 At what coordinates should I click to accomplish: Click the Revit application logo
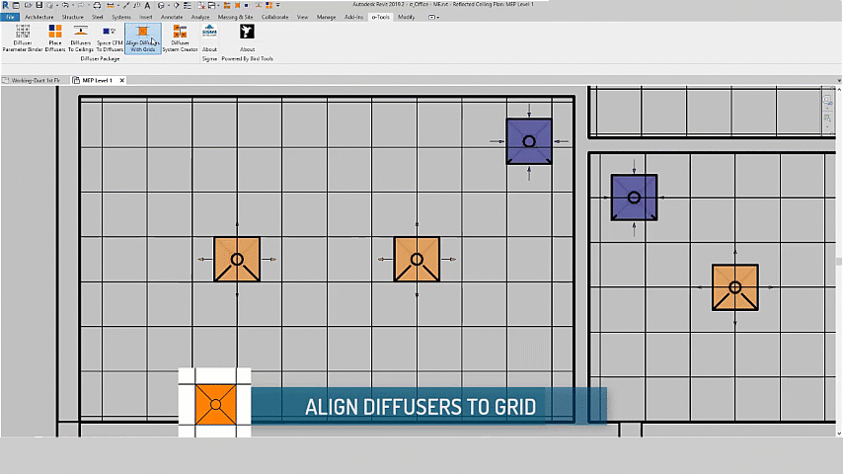click(x=5, y=5)
